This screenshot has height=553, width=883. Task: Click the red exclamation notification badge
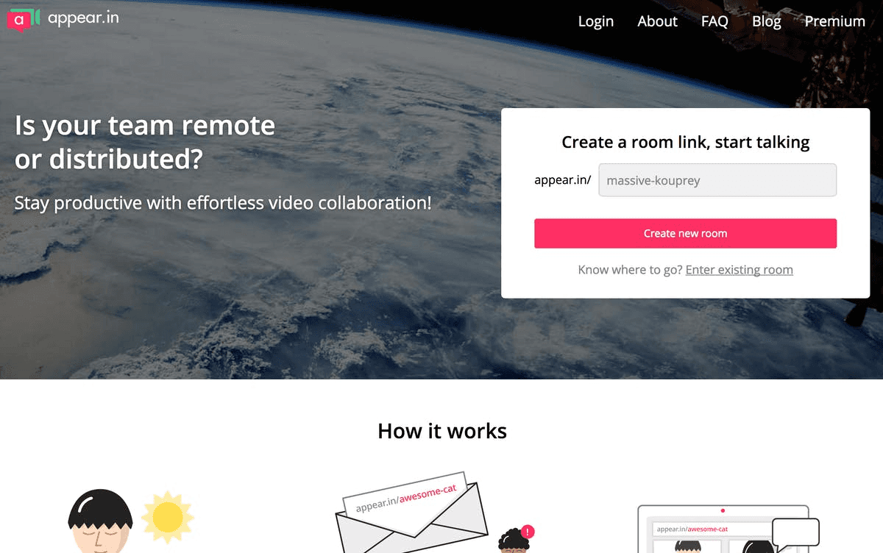click(x=527, y=532)
